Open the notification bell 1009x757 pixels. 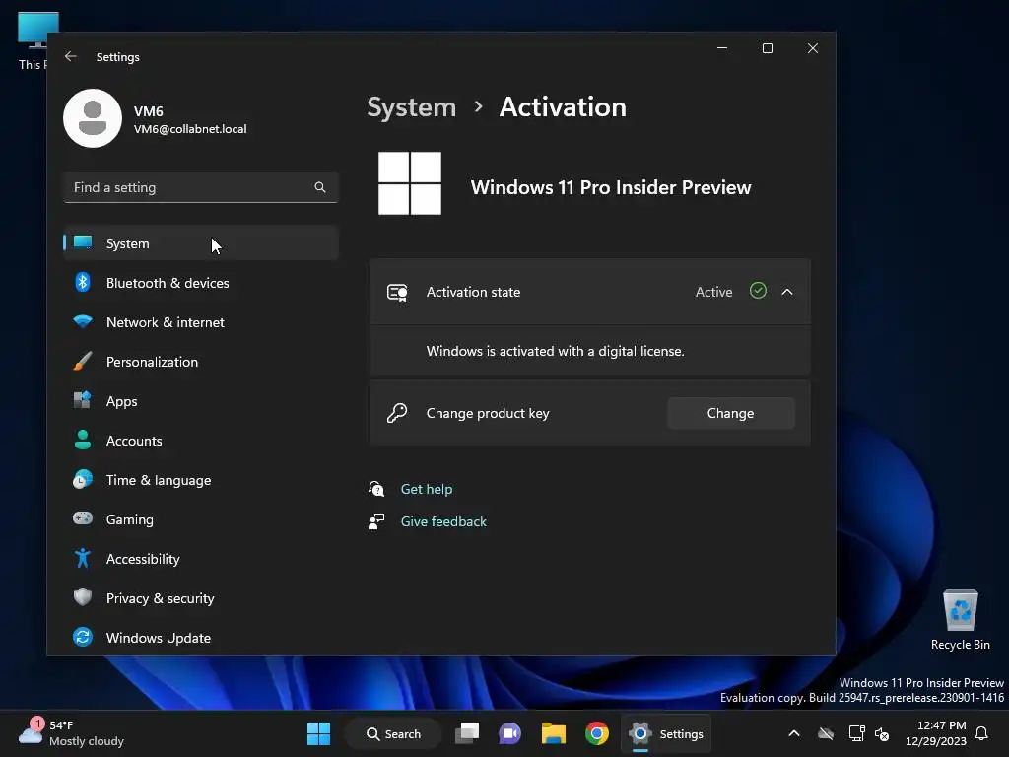point(982,733)
